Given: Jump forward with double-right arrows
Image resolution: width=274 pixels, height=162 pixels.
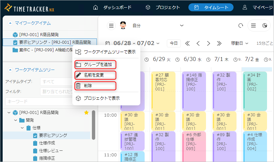Looking at the screenshot, I should coord(219,43).
